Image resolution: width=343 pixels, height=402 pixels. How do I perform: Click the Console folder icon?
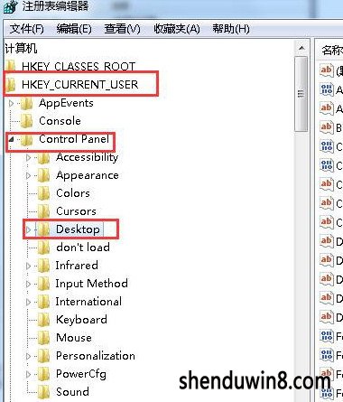[27, 121]
